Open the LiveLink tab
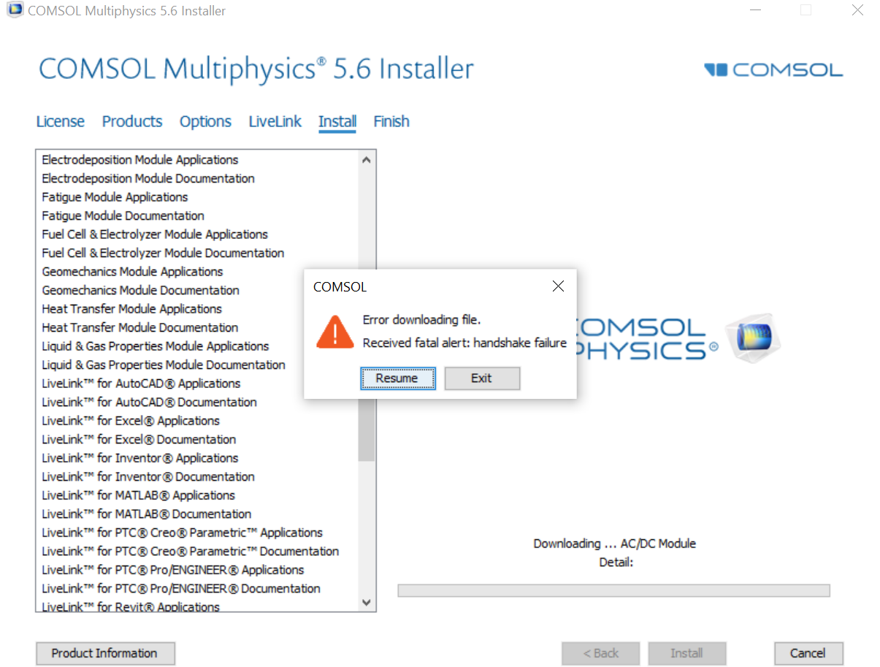The image size is (880, 667). pos(275,121)
